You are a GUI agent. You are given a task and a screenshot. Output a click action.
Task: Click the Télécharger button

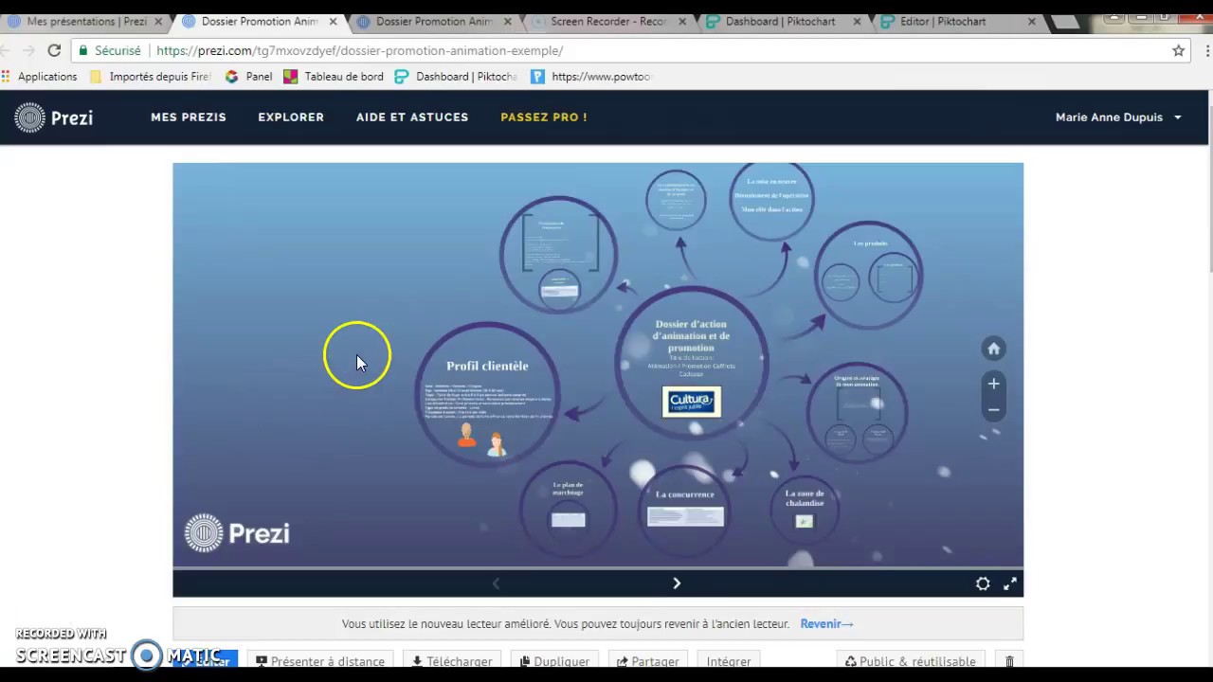451,661
